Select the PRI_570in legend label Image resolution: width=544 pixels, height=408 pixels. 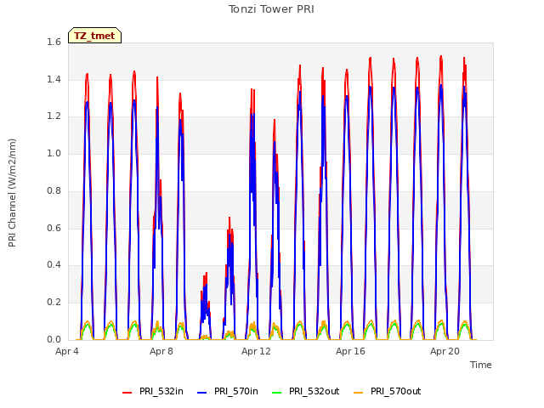pos(236,391)
